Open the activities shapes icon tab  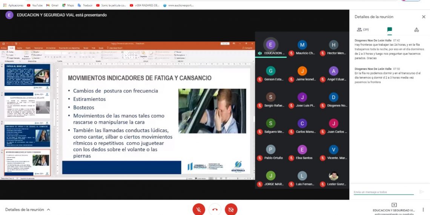416,29
